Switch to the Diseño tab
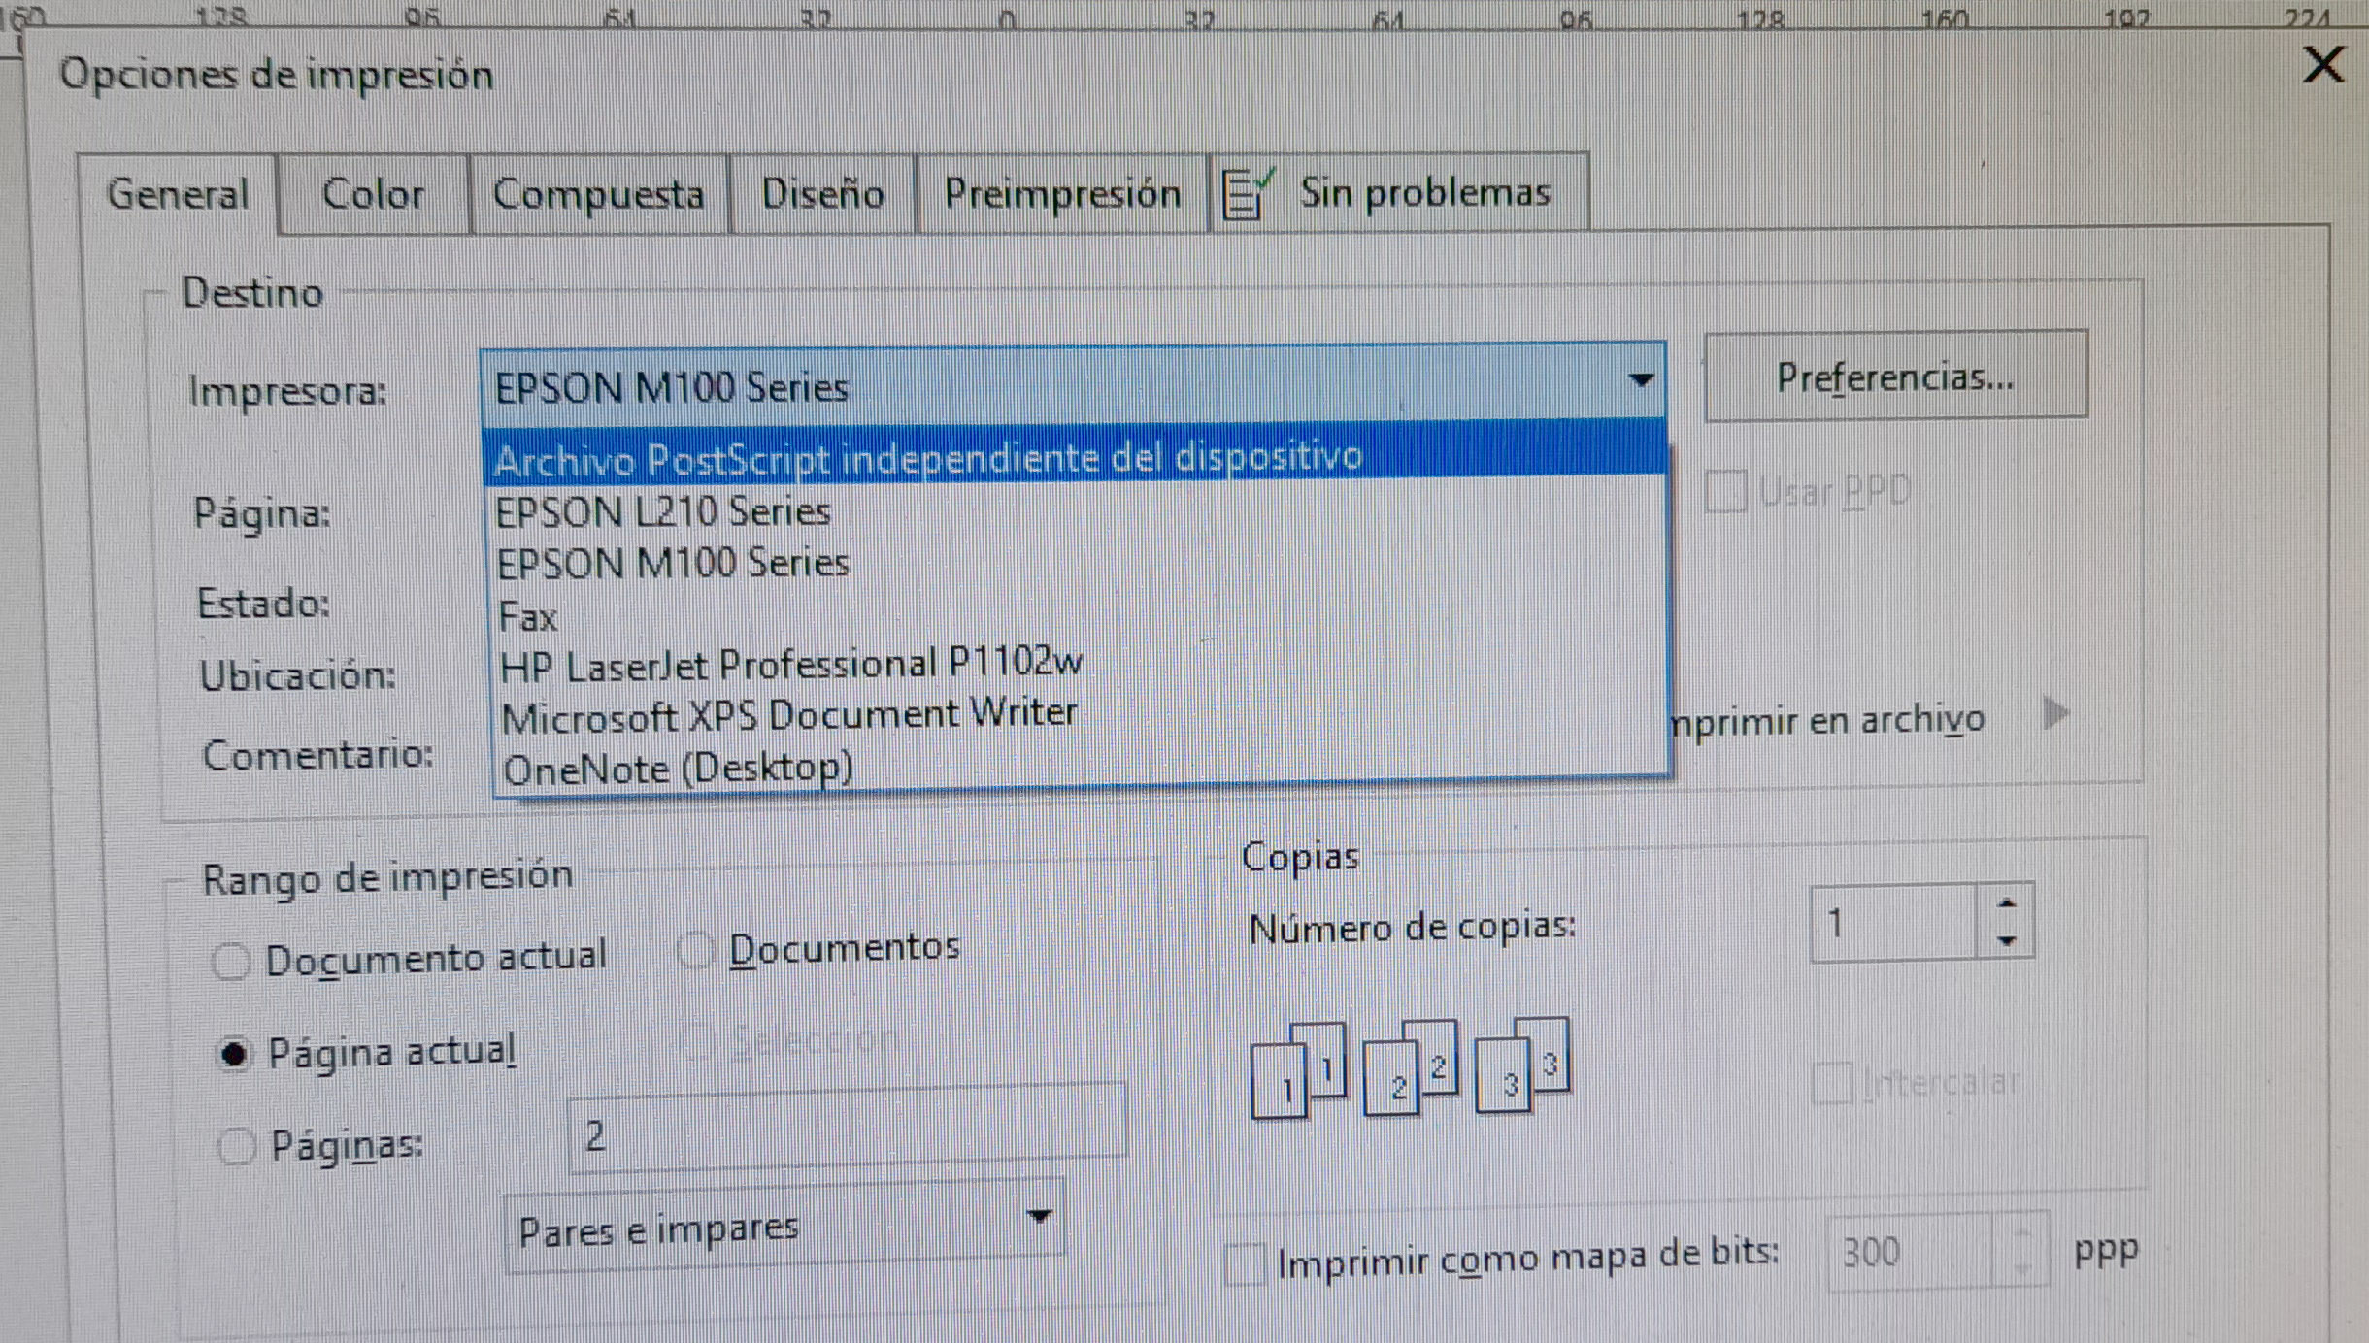 click(822, 193)
